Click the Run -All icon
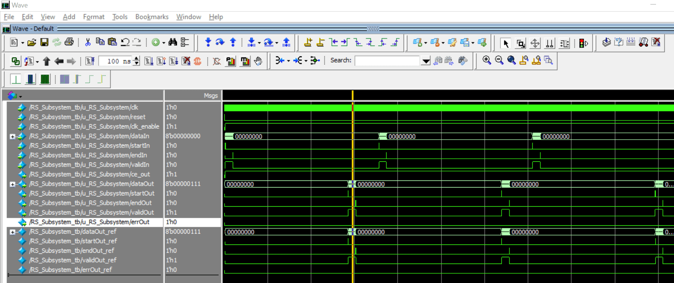The image size is (674, 283). [x=173, y=61]
